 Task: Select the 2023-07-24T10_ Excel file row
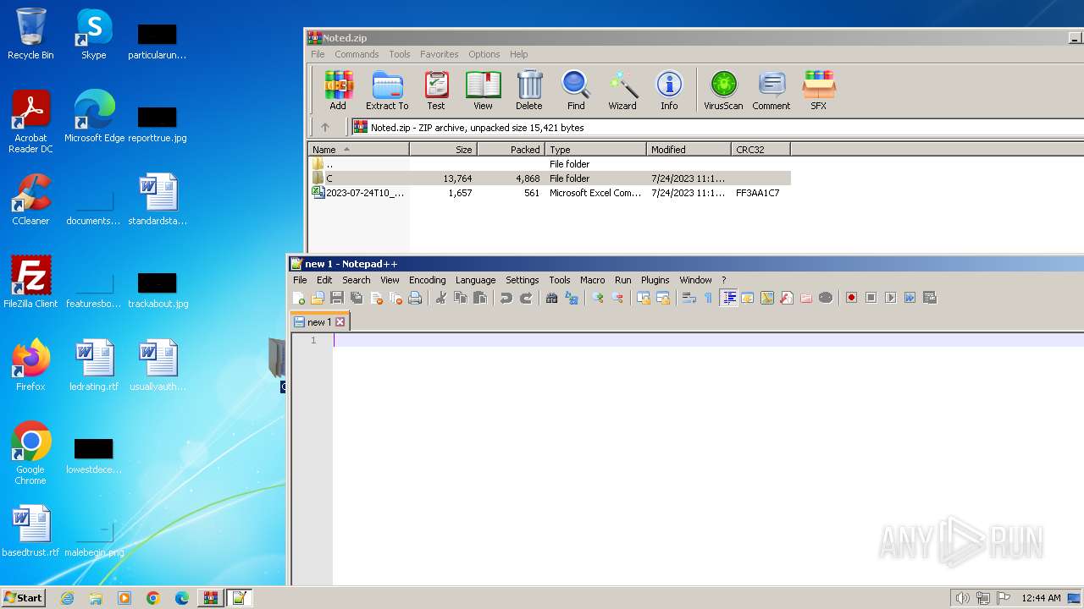pyautogui.click(x=550, y=193)
